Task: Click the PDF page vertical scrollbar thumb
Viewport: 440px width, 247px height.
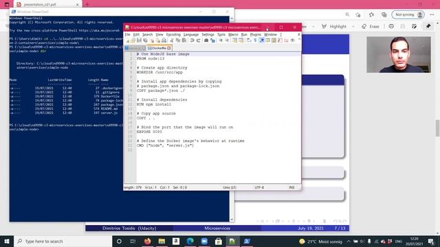Action: (x=437, y=128)
